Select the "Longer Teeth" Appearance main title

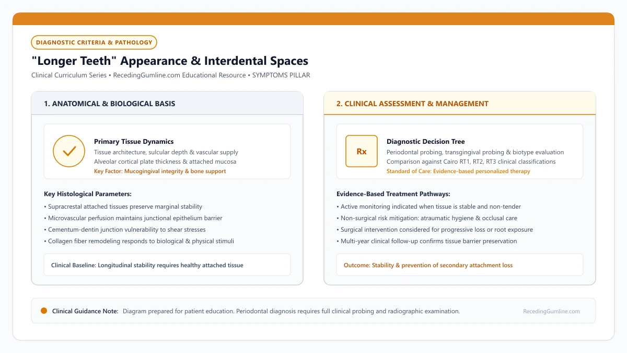[x=170, y=61]
